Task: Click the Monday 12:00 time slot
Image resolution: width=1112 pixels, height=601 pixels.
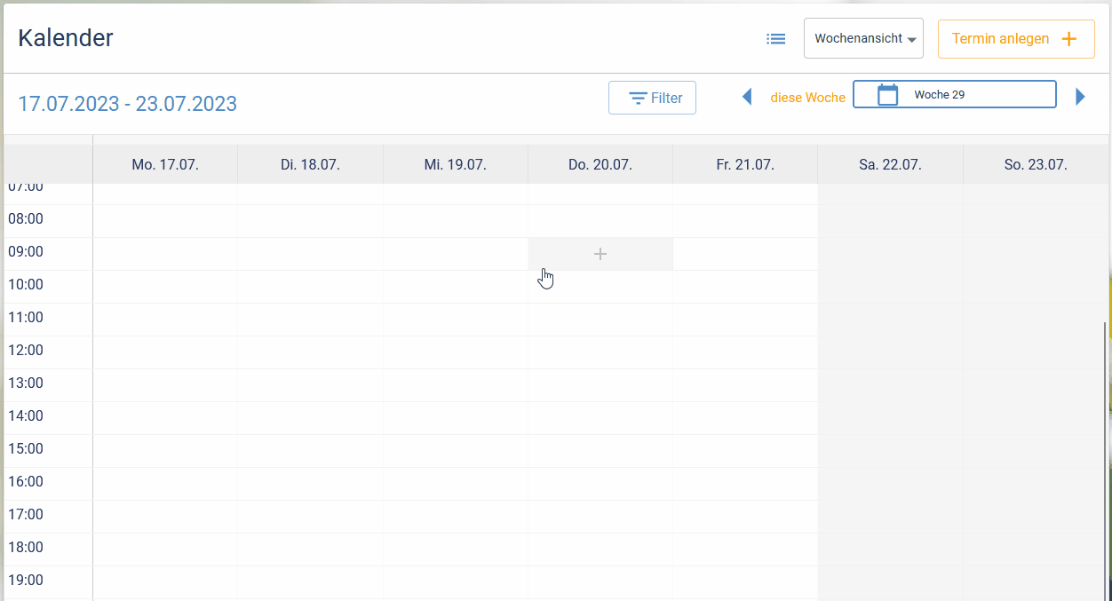Action: coord(165,352)
